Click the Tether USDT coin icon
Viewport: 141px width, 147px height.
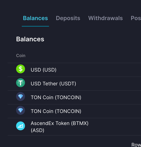(x=21, y=83)
